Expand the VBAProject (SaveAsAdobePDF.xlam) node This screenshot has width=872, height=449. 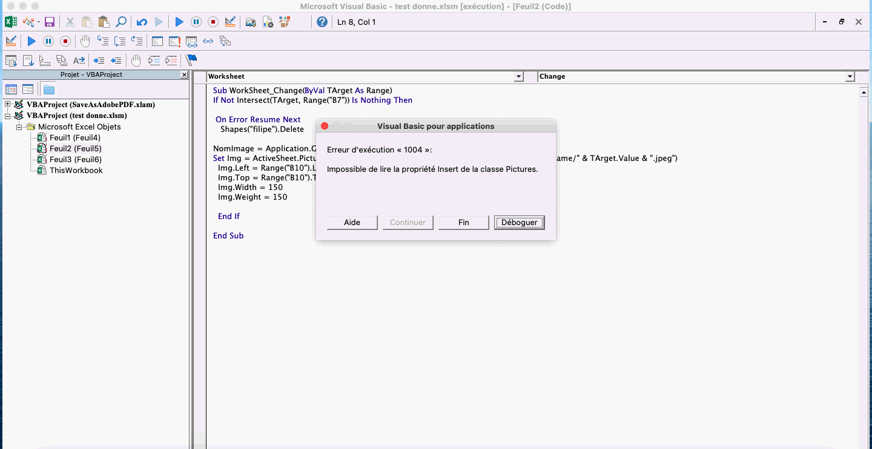pyautogui.click(x=8, y=105)
